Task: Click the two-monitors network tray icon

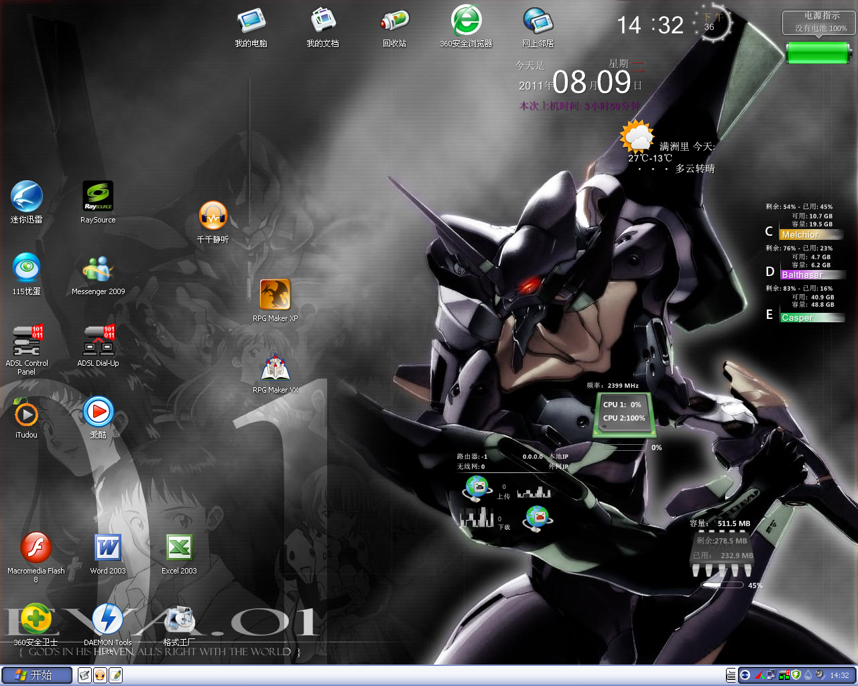Action: (771, 675)
